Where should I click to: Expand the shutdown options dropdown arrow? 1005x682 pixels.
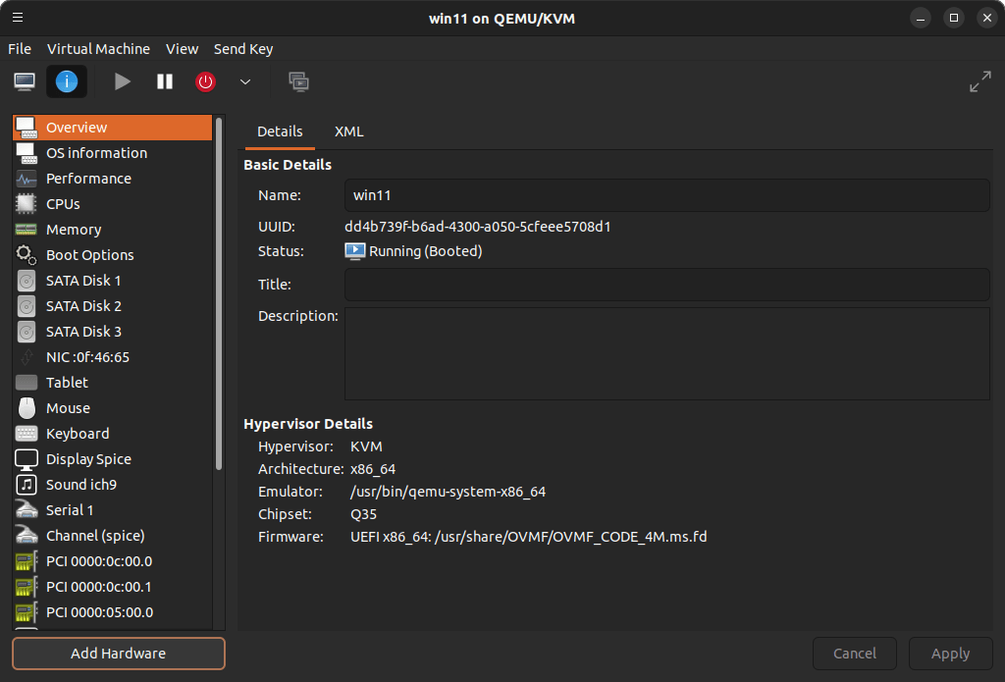tap(245, 81)
